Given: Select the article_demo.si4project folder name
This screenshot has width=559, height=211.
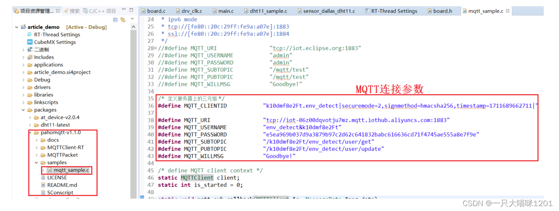Looking at the screenshot, I should coord(62,72).
